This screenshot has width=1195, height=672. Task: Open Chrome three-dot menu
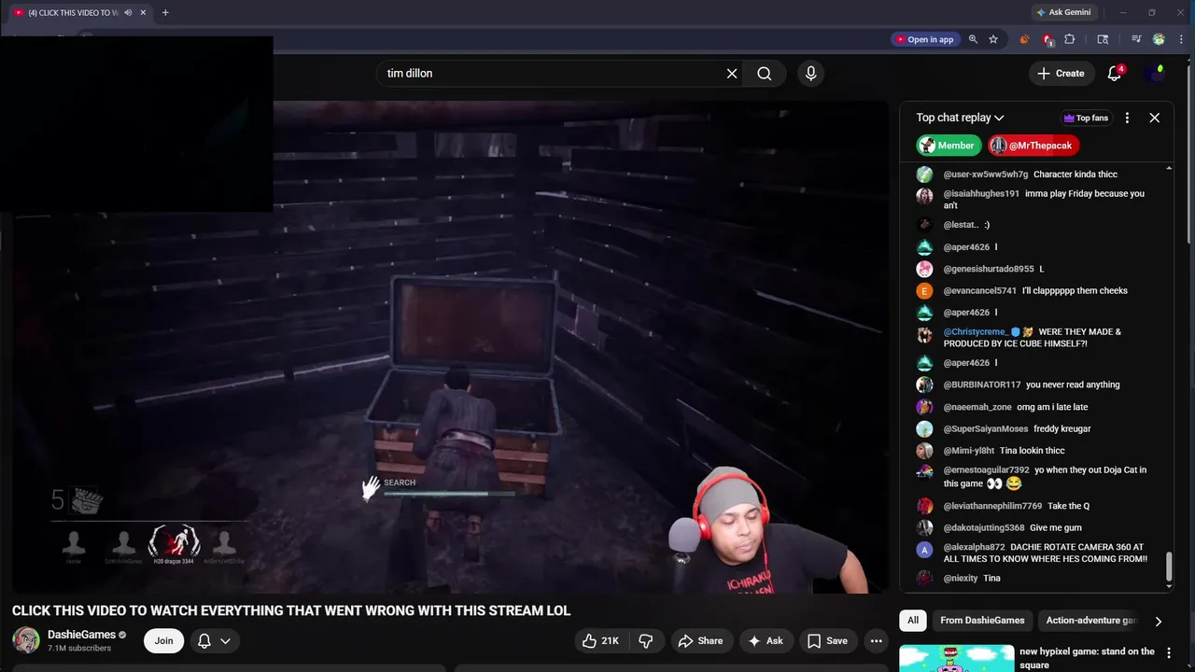pyautogui.click(x=1180, y=39)
